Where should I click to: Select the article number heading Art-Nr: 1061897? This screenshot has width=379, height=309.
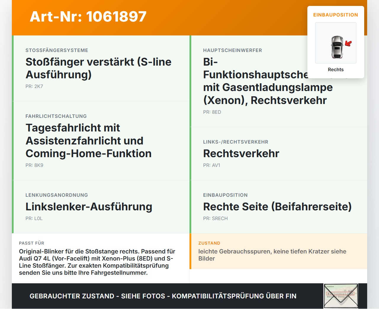tap(88, 17)
